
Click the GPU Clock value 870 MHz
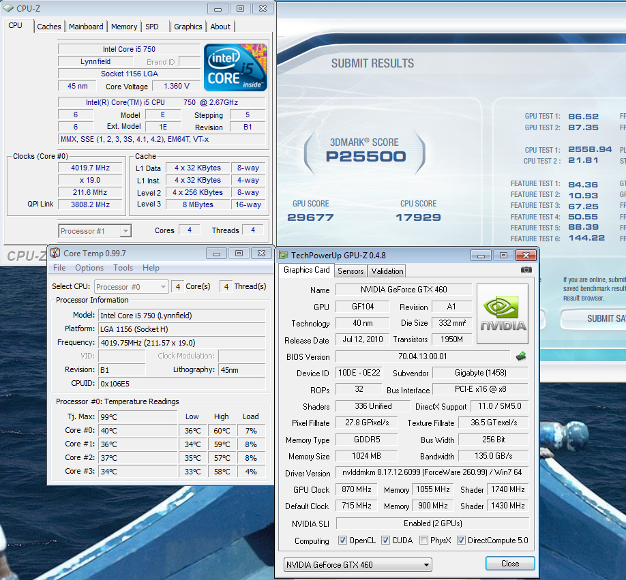click(357, 489)
